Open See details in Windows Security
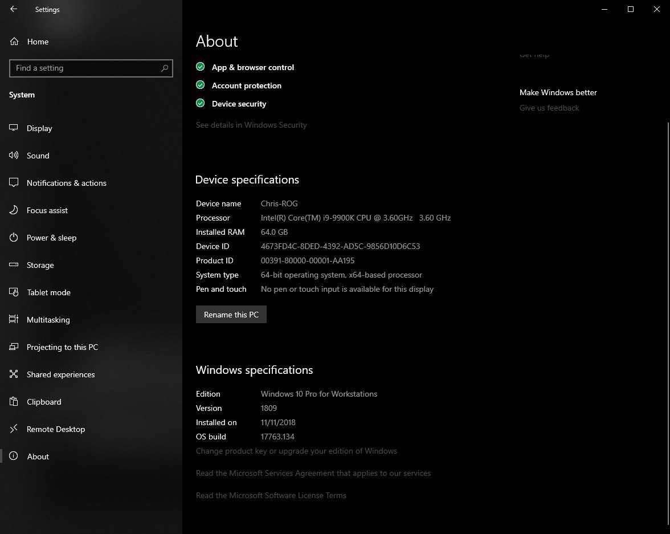This screenshot has height=534, width=670. tap(251, 125)
